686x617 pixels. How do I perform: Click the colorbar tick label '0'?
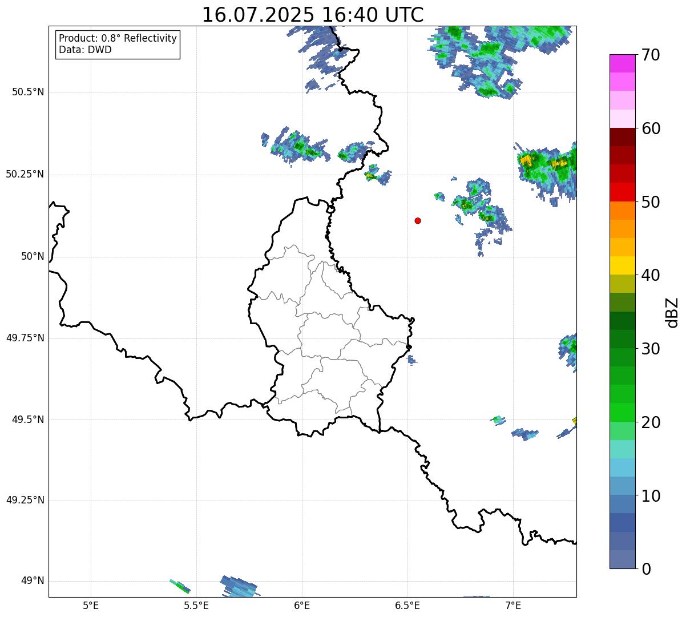[645, 569]
